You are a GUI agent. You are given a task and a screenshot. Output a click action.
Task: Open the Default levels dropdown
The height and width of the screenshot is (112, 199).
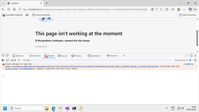pyautogui.click(x=181, y=60)
